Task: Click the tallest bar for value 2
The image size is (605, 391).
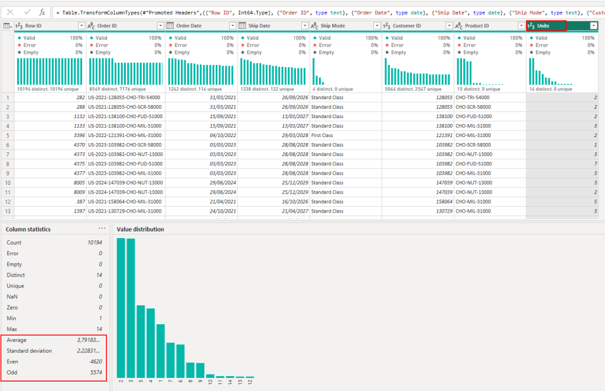Action: point(121,308)
